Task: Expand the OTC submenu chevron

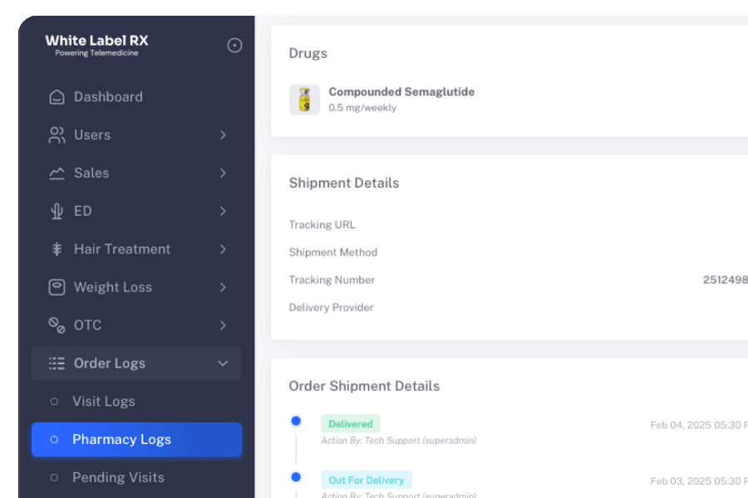Action: pyautogui.click(x=223, y=325)
